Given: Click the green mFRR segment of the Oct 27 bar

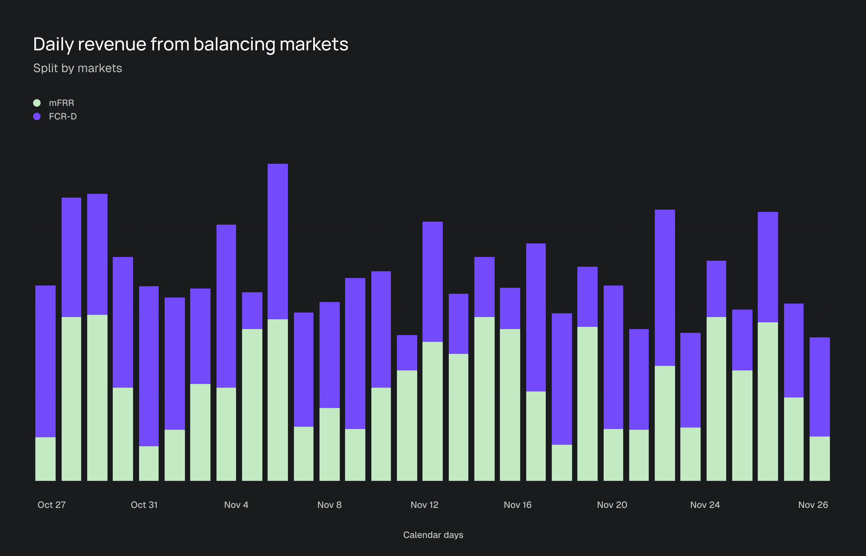Looking at the screenshot, I should tap(46, 459).
